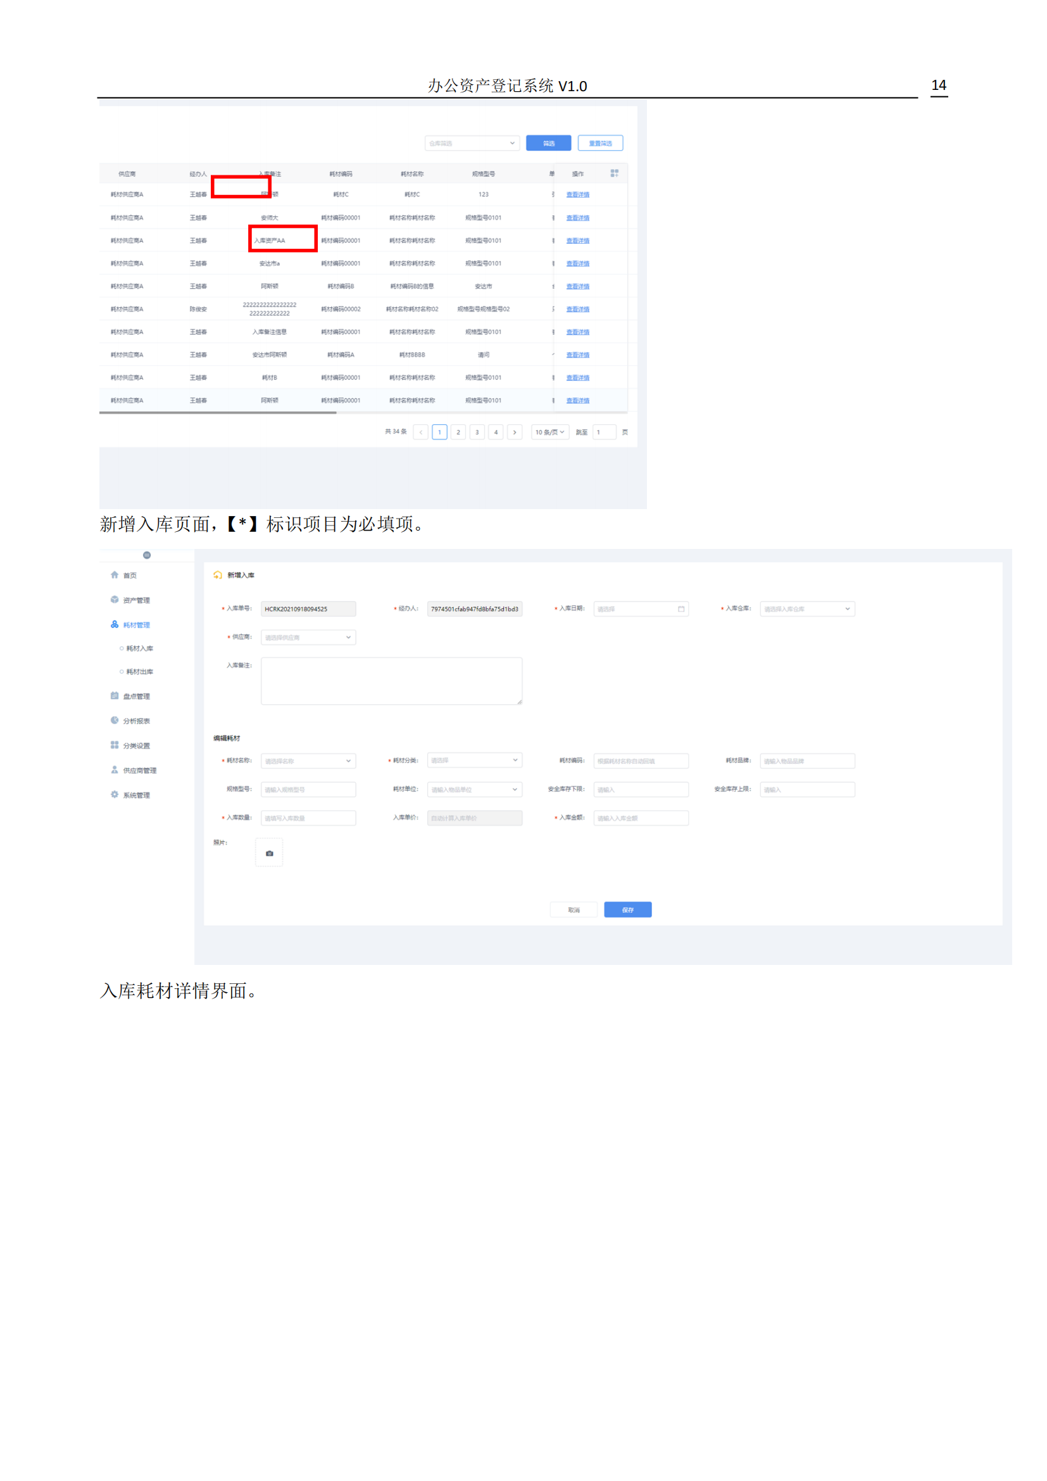1047x1481 pixels.
Task: Click the 入库备注 text area
Action: [x=391, y=681]
